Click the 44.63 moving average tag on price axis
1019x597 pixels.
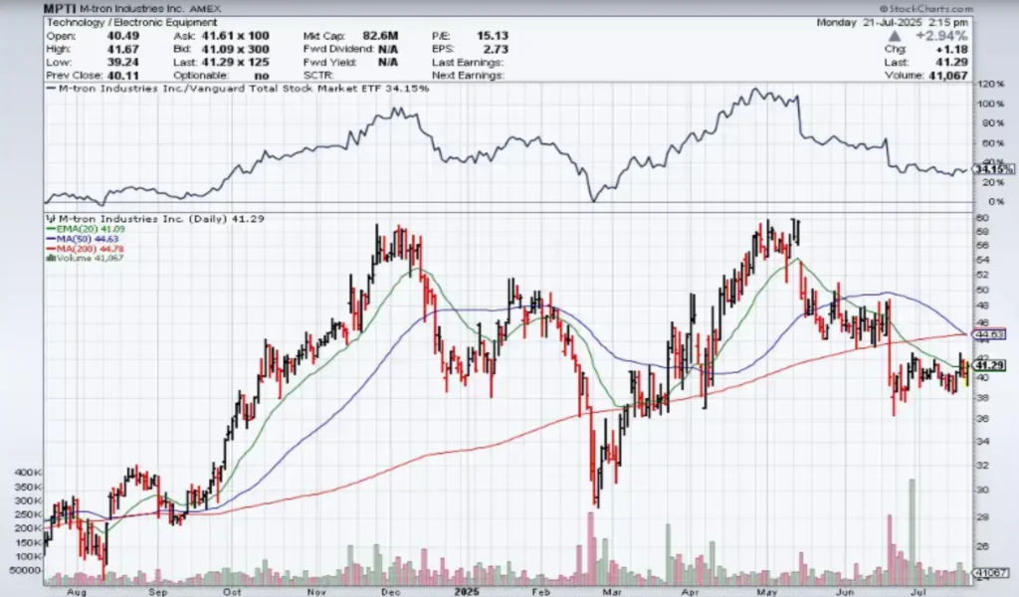coord(989,334)
